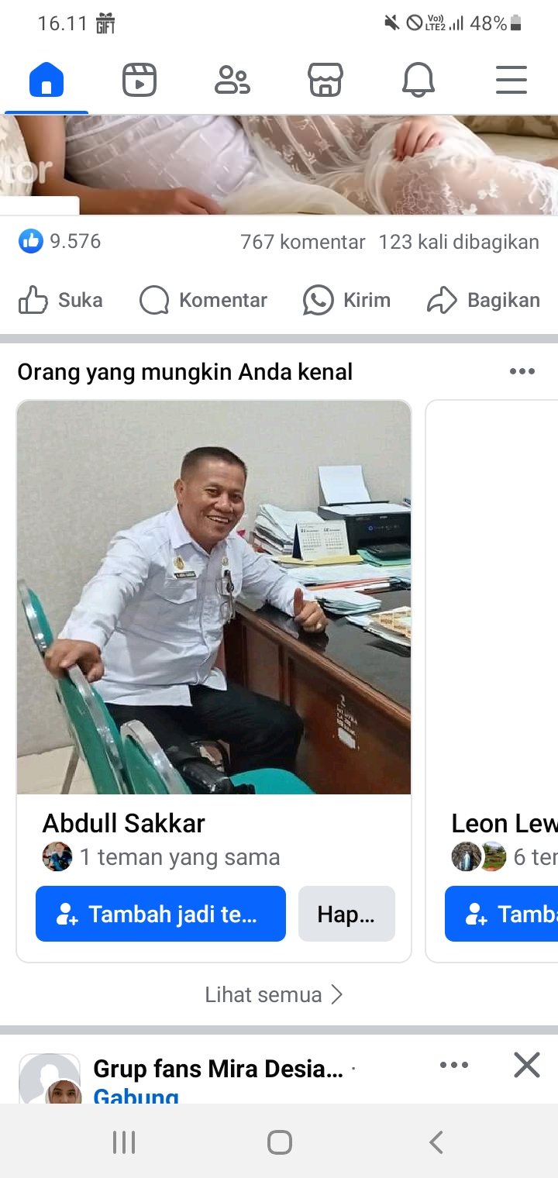Add Abdull Sakkar as friend
The image size is (558, 1178).
(160, 914)
